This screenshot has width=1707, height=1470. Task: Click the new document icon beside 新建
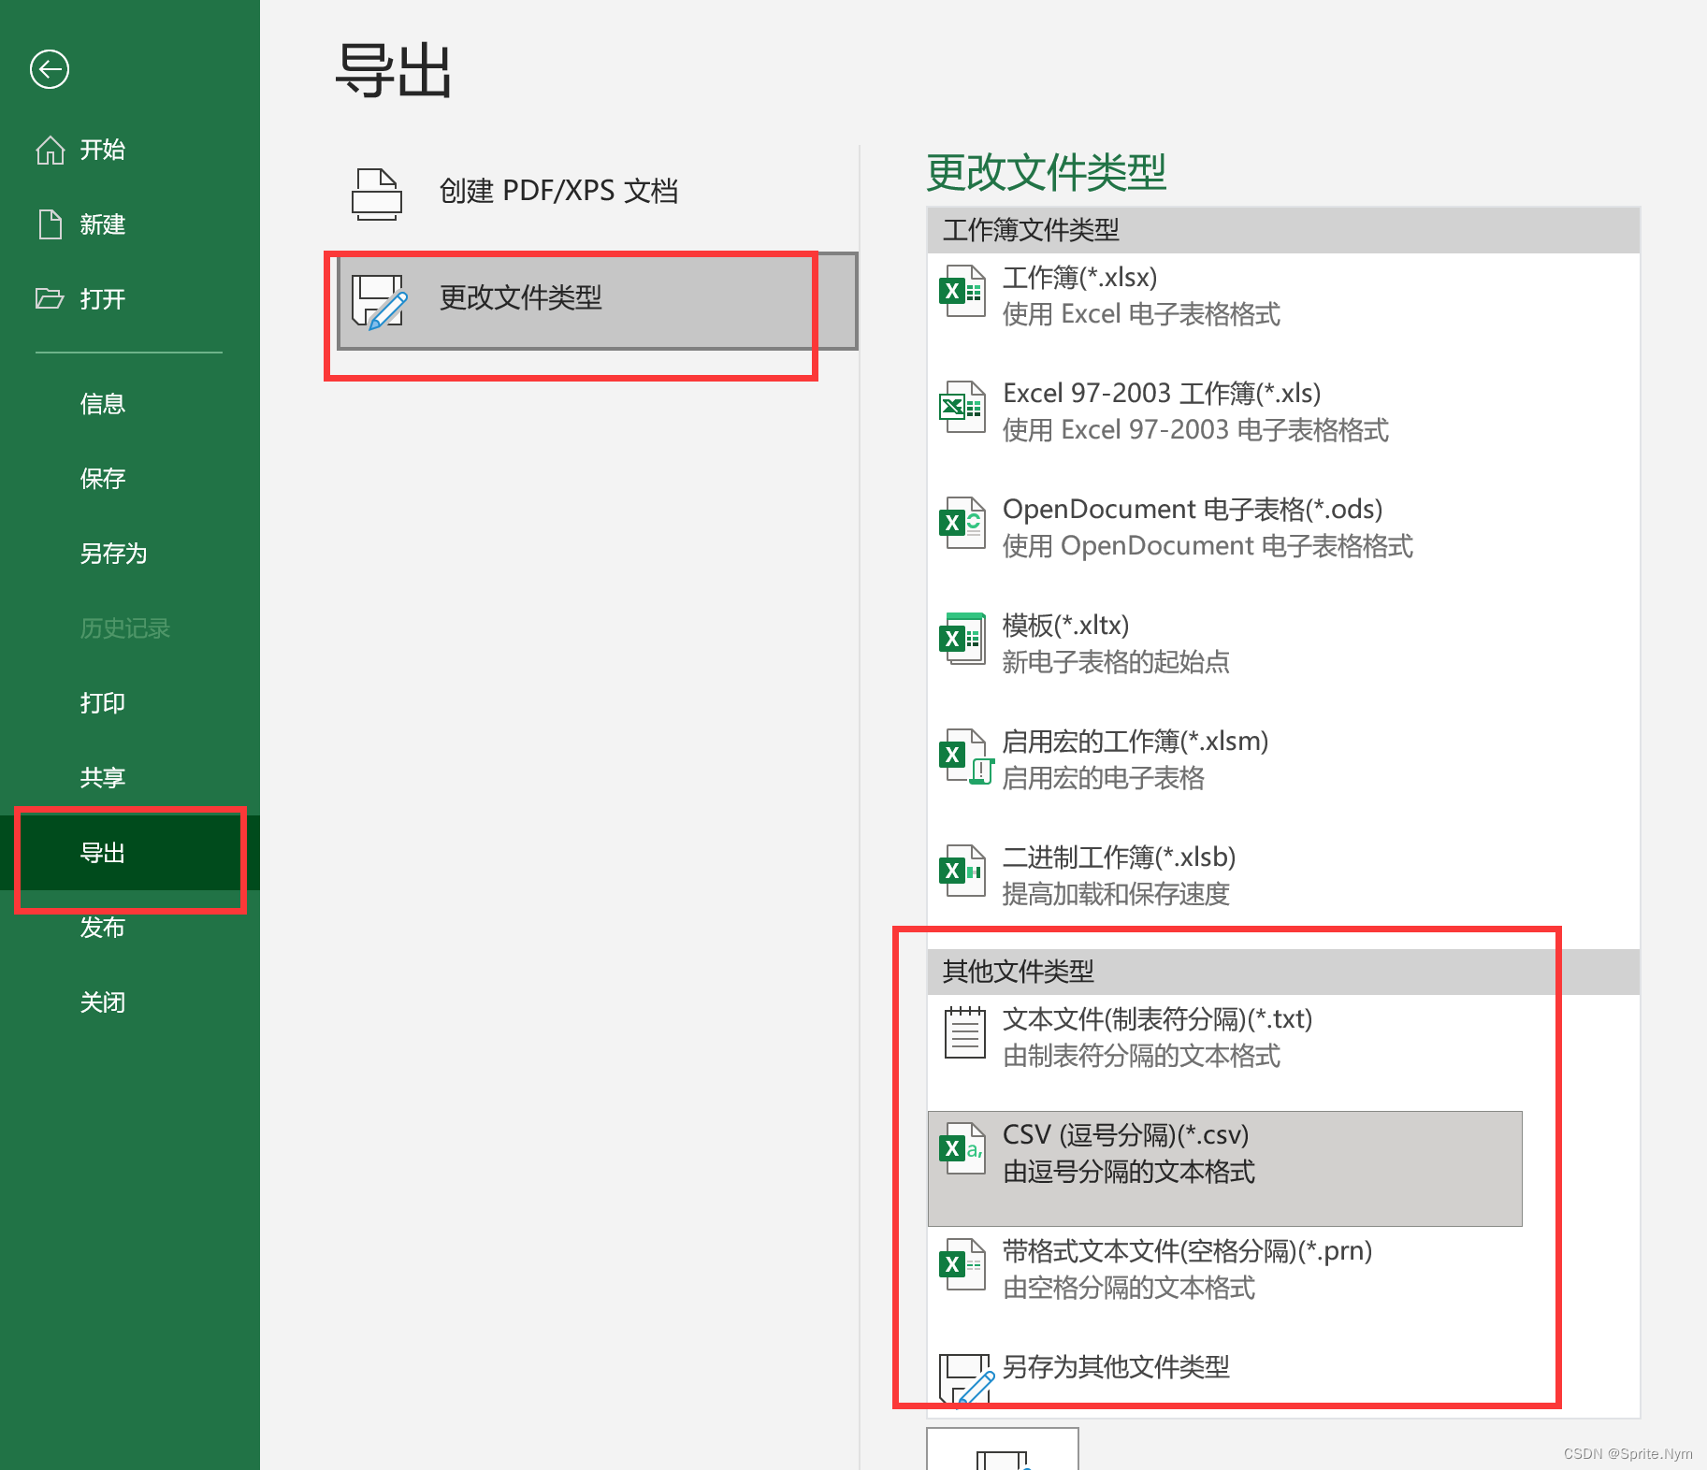50,224
